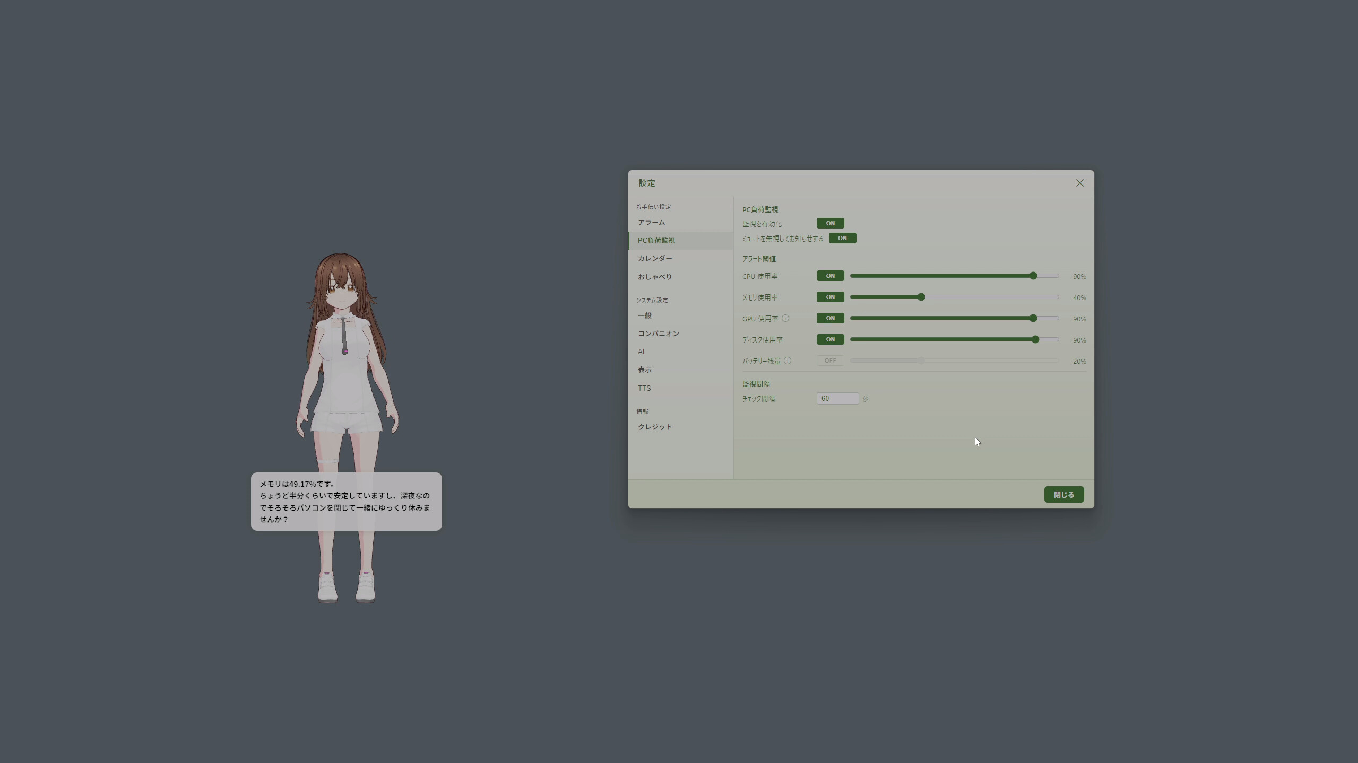Toggle the ディスク使用率 alert switch
Image resolution: width=1358 pixels, height=763 pixels.
830,339
